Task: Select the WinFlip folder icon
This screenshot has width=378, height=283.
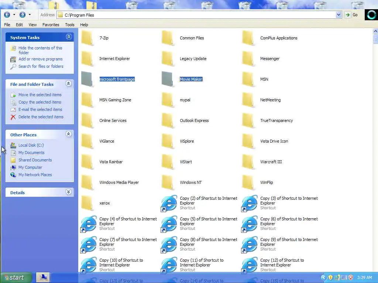Action: pos(248,182)
